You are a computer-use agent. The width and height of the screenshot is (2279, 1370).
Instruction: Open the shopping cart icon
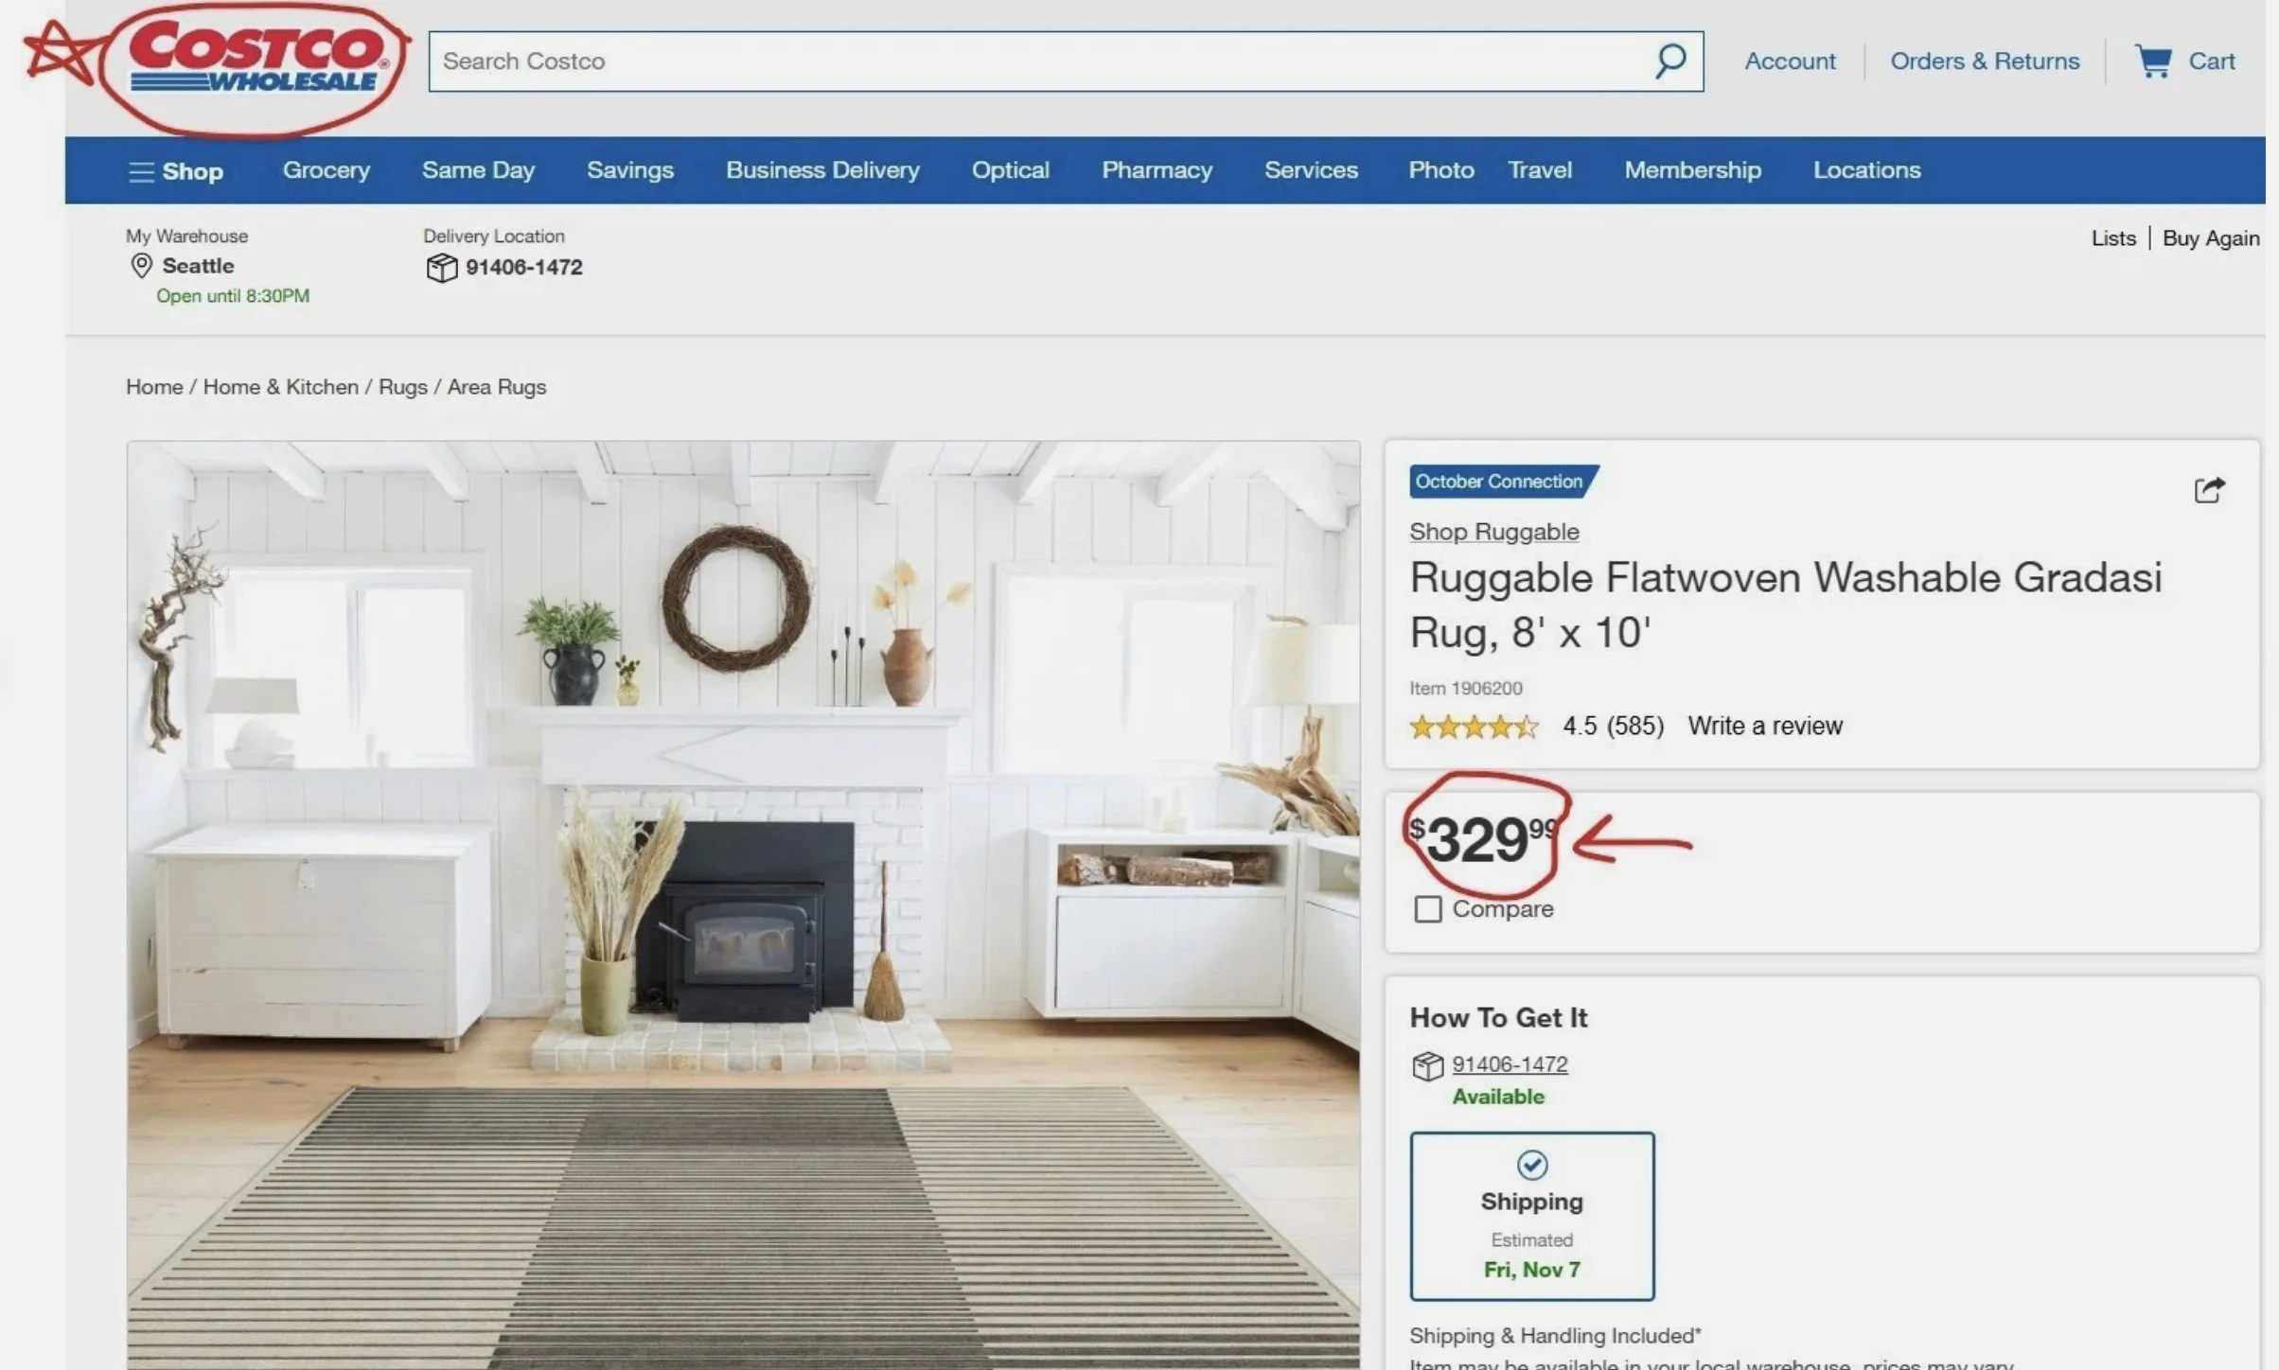(2153, 61)
